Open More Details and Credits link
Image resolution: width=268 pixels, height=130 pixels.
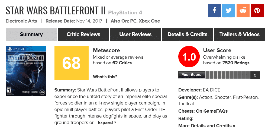pyautogui.click(x=206, y=126)
